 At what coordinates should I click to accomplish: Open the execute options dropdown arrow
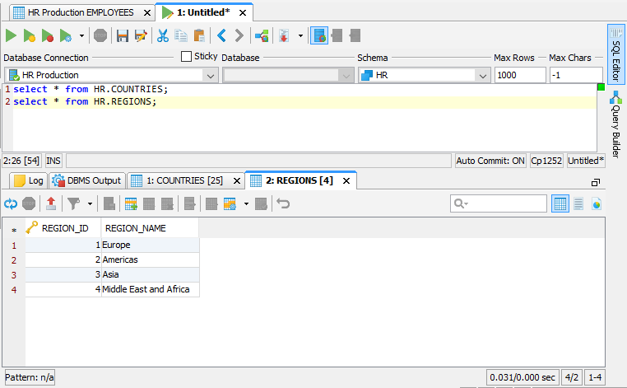click(81, 36)
